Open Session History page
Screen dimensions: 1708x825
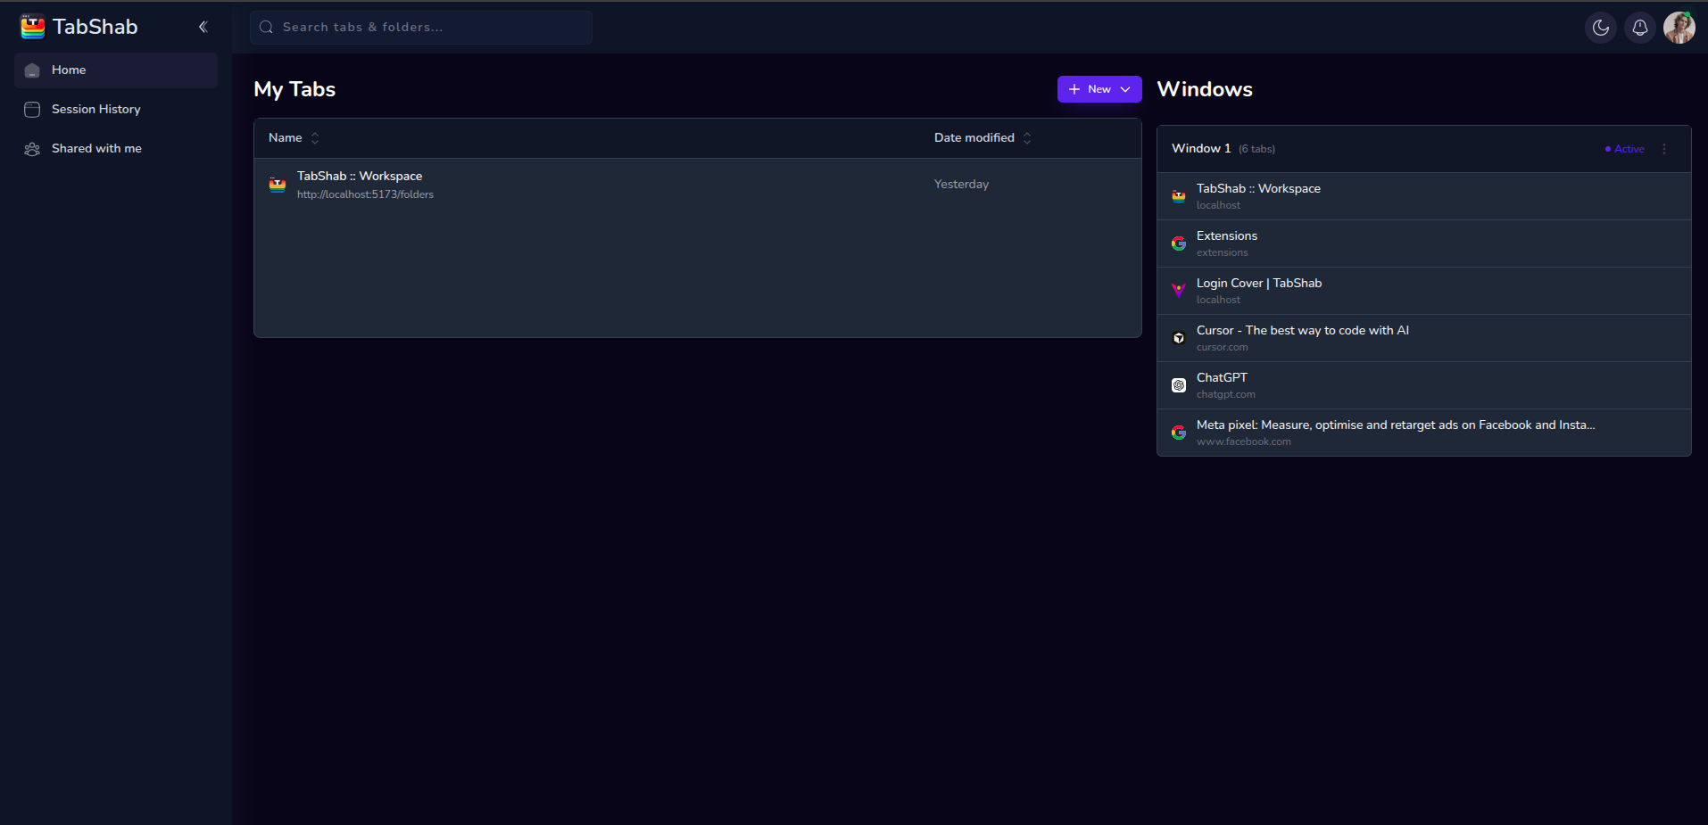95,110
